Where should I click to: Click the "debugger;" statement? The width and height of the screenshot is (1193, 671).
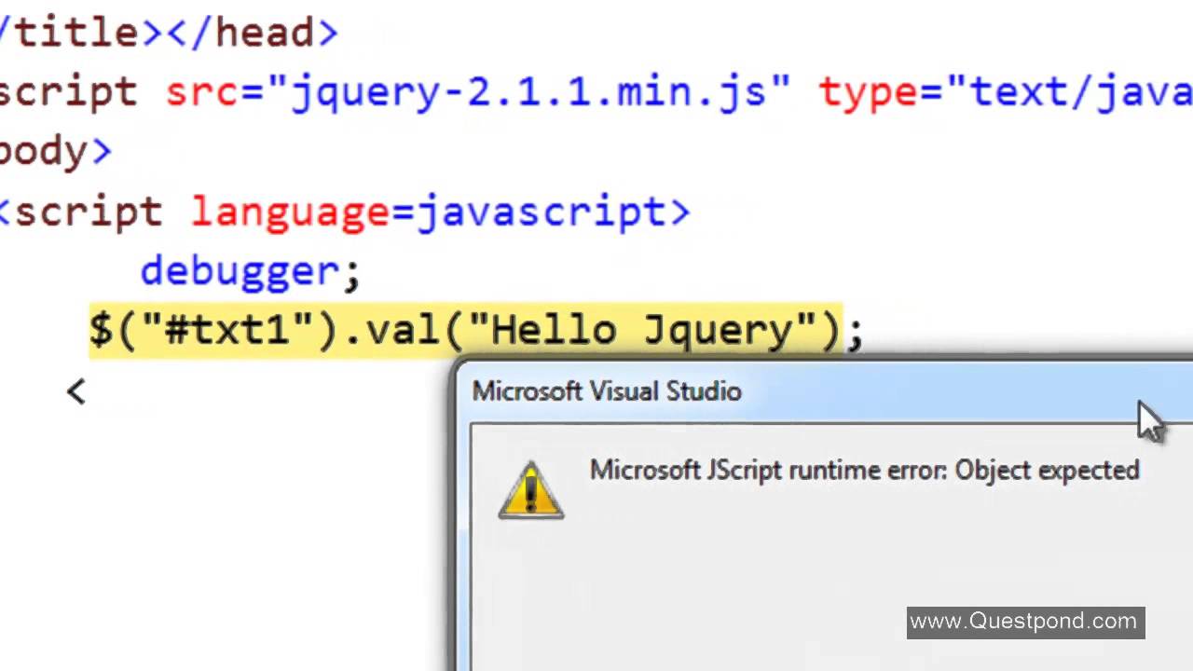click(x=250, y=271)
